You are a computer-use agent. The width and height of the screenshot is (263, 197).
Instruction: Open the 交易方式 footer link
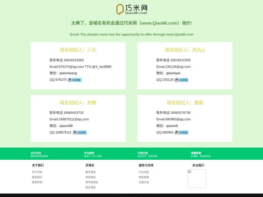click(x=144, y=182)
